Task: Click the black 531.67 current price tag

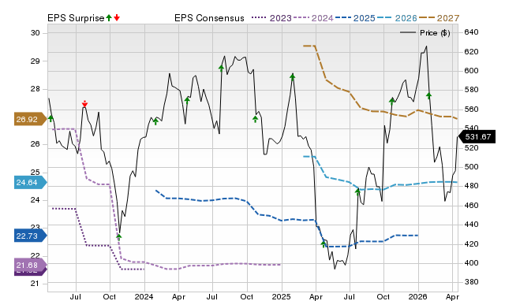Action: click(477, 137)
